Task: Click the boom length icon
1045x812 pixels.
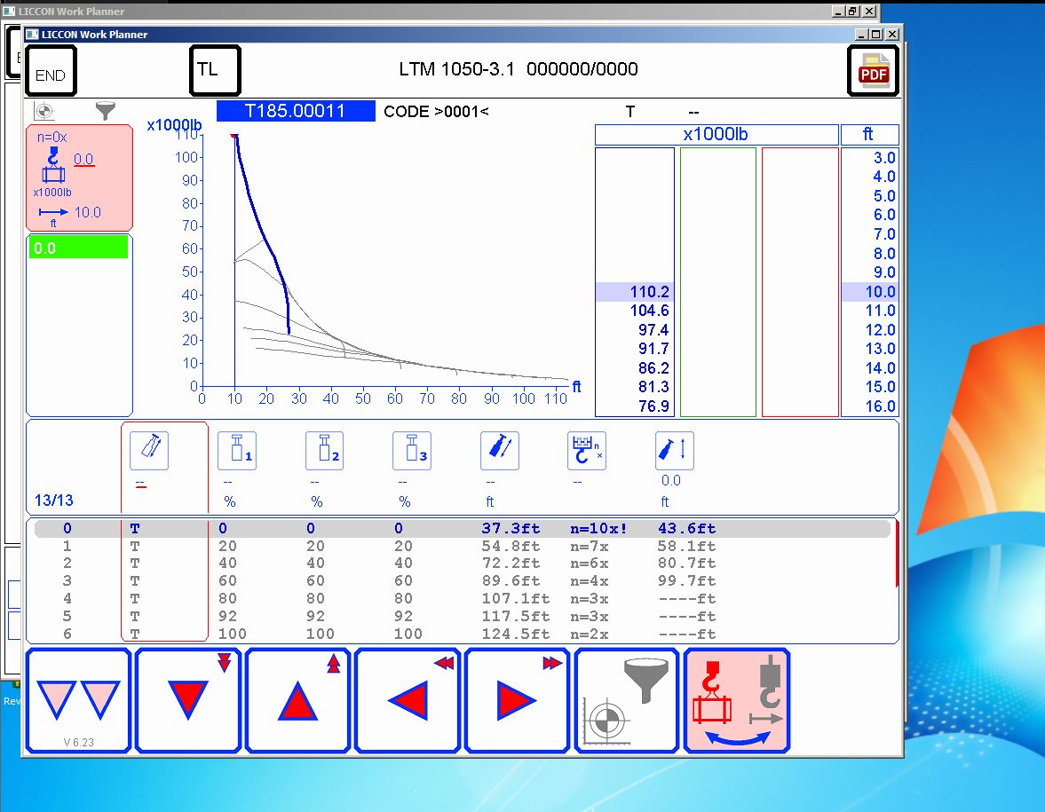Action: (x=499, y=451)
